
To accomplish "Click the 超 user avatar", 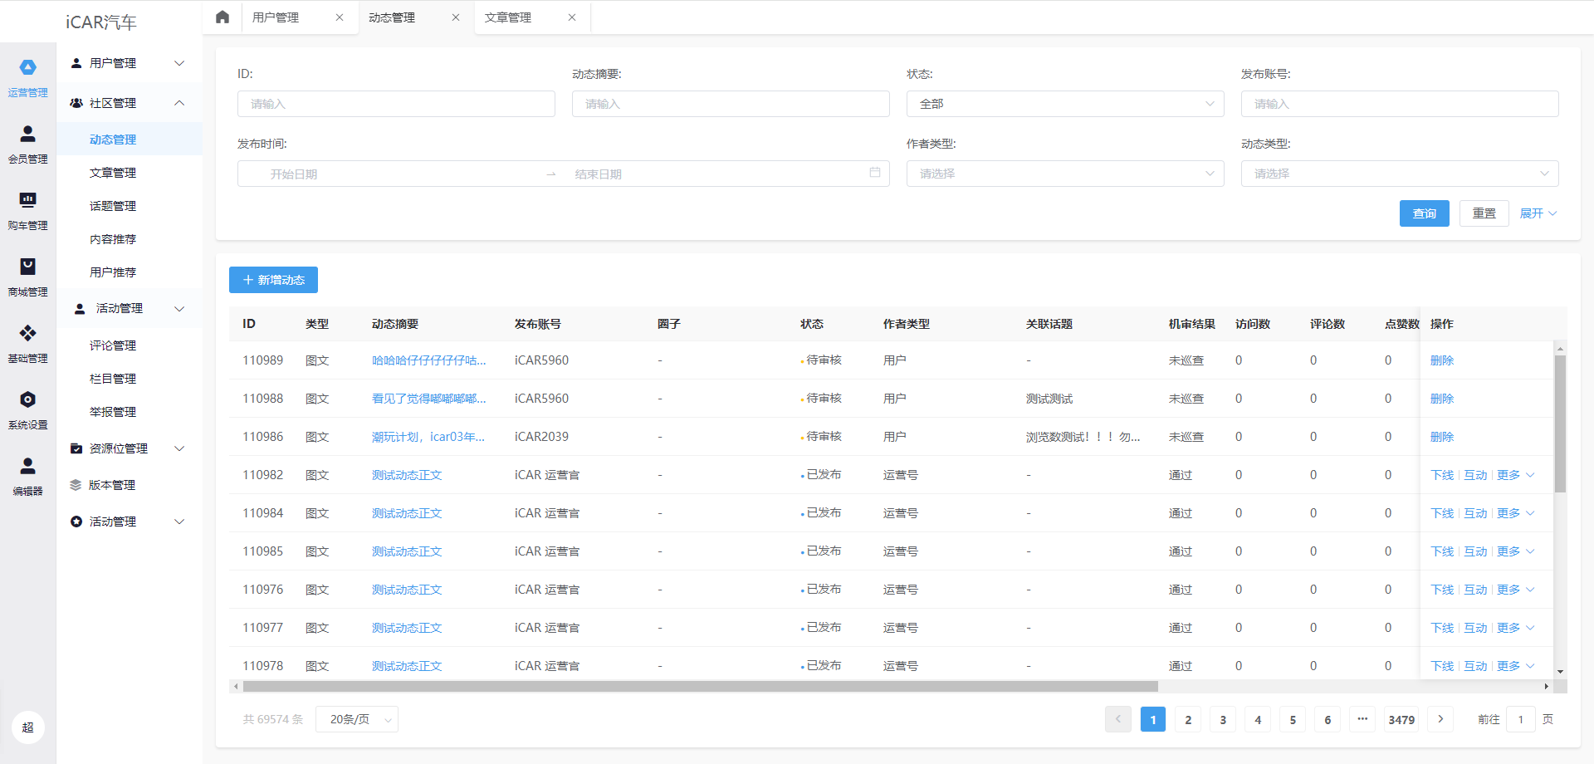I will [27, 727].
